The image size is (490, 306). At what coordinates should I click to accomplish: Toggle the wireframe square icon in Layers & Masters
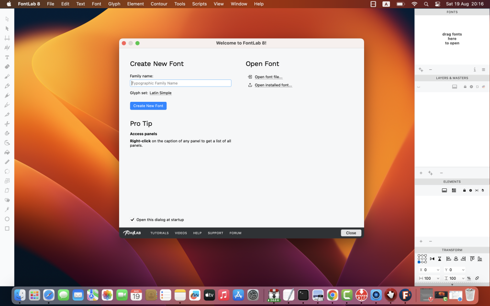point(477,87)
